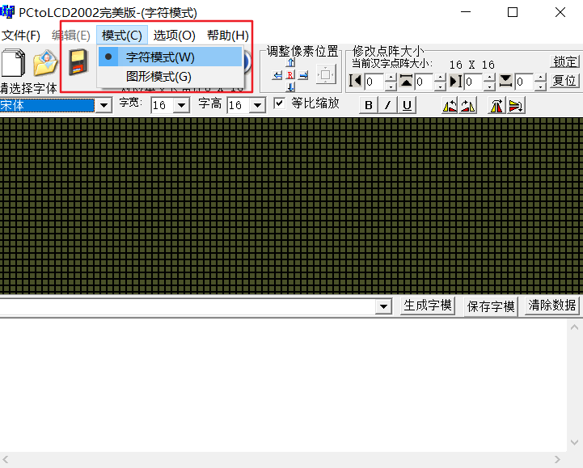Click the top edge margin icon

[x=406, y=81]
